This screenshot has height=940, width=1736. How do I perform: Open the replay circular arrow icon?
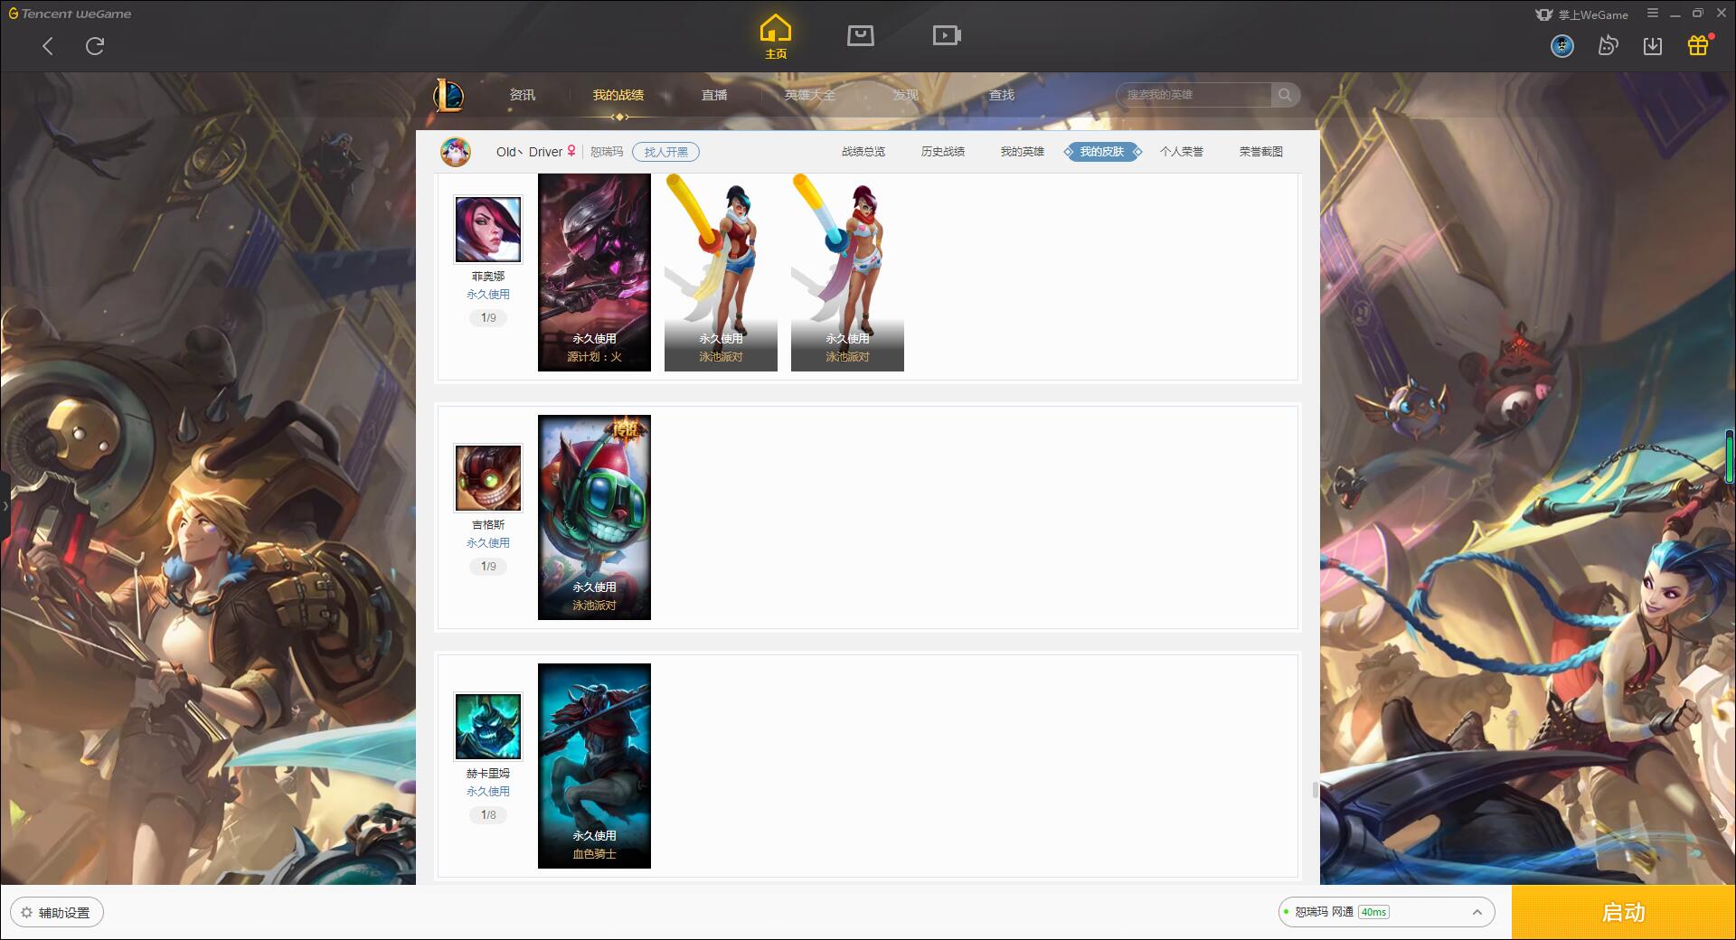click(1608, 46)
